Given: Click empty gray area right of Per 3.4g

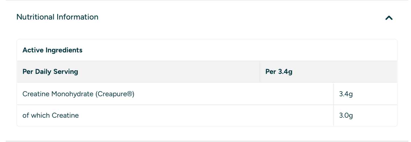Looking at the screenshot, I should [x=344, y=71].
